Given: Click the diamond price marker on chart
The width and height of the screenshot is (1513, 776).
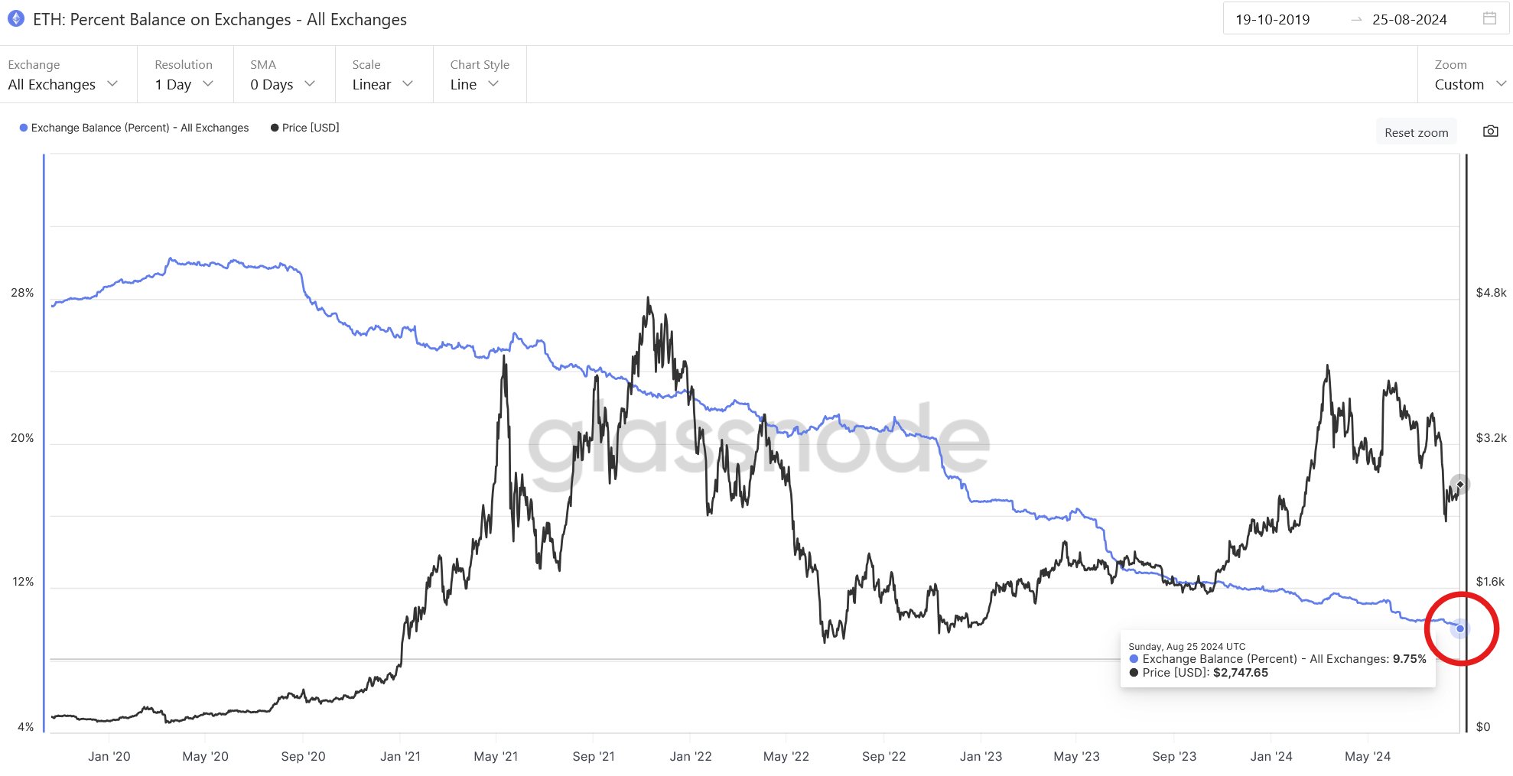Looking at the screenshot, I should click(x=1460, y=485).
